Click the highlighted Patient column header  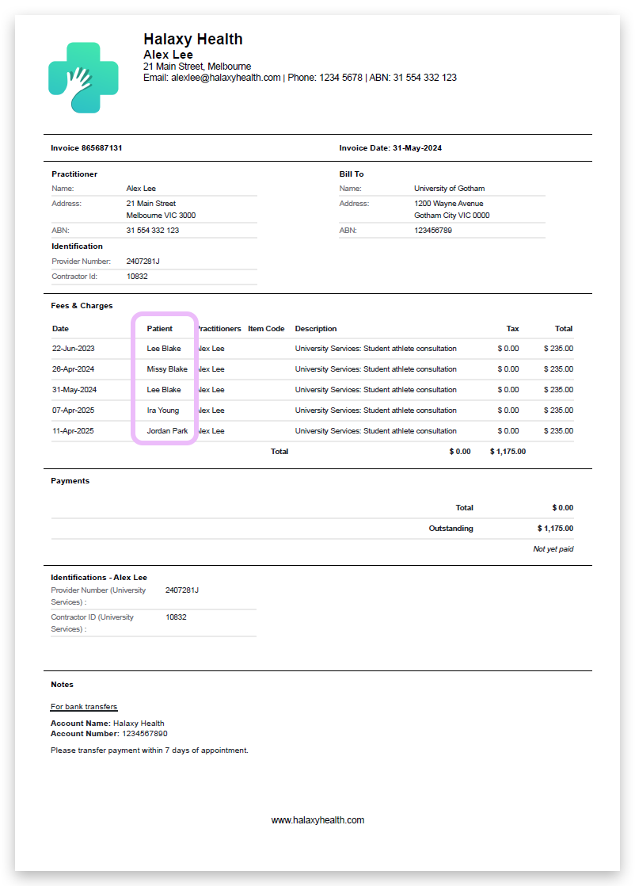click(x=162, y=328)
